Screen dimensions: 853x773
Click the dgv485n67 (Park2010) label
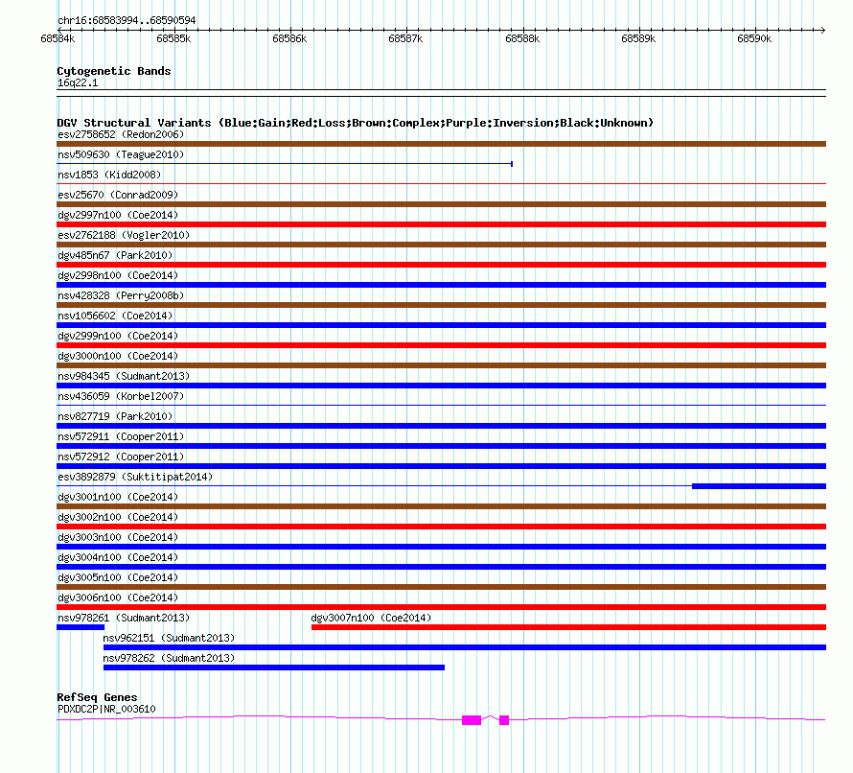pos(115,255)
